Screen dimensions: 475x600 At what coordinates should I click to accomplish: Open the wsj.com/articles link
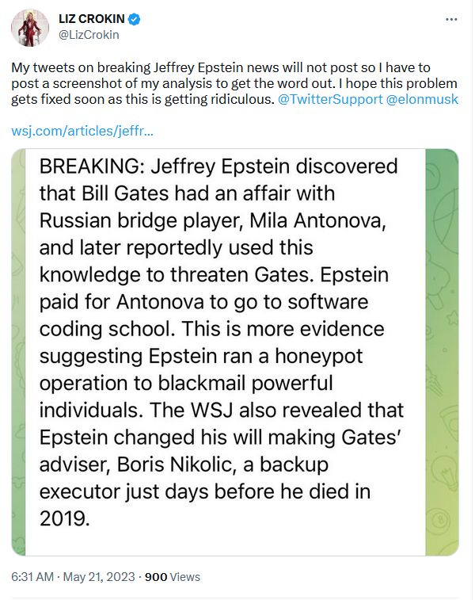click(82, 131)
